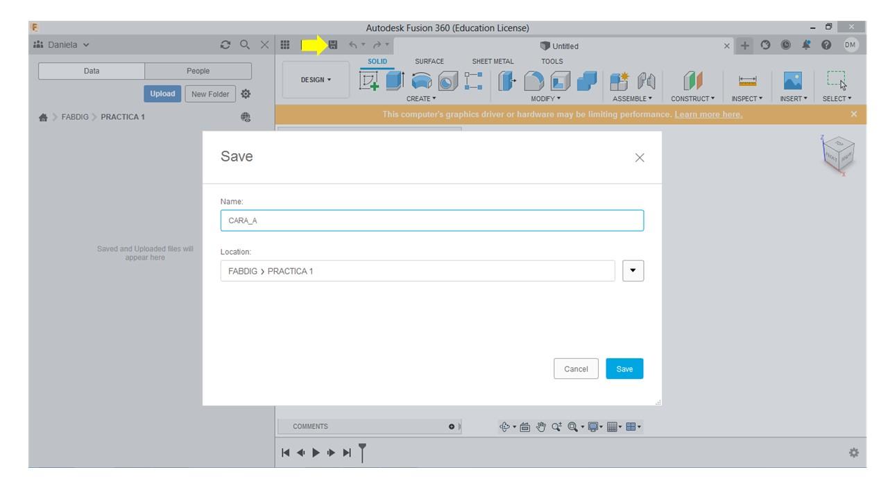Select the Press Pull tool
888x499 pixels.
(x=508, y=80)
